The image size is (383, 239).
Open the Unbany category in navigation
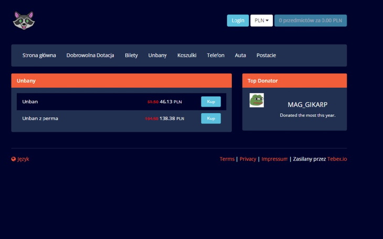point(157,55)
